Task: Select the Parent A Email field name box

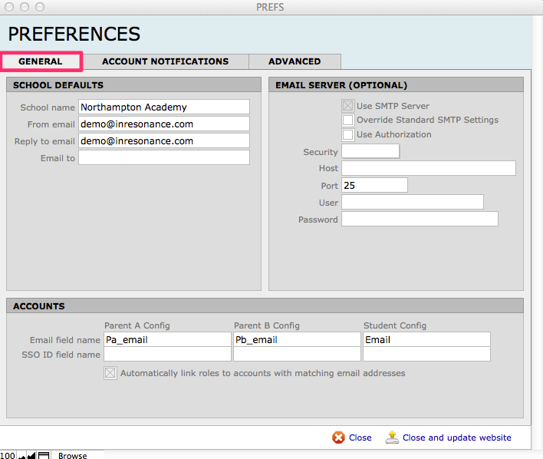Action: [x=166, y=339]
